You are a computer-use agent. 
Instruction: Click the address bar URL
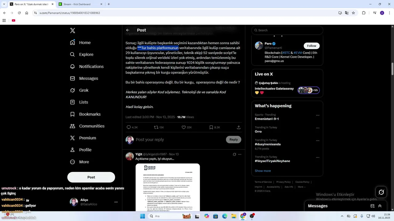tap(70, 13)
